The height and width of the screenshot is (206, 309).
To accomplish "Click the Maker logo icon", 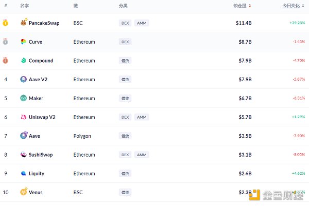I will pos(24,98).
